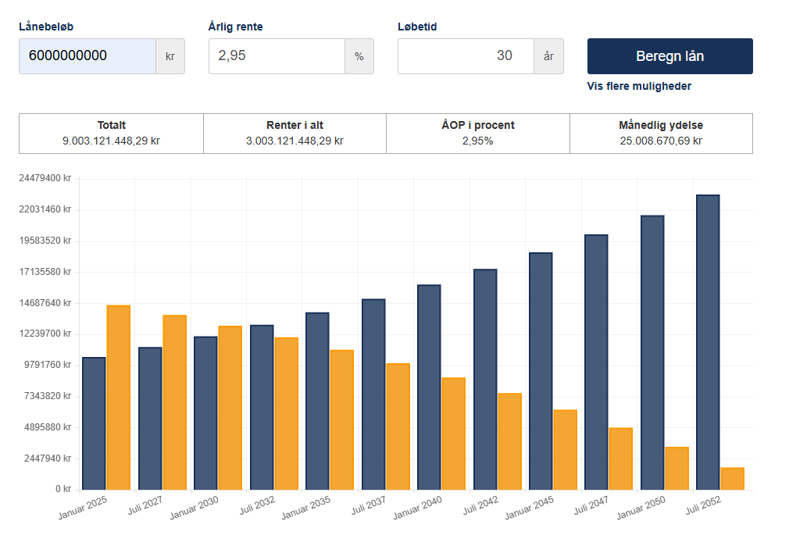Screen dimensions: 789x546
Task: Focus the Årlig rente input field
Action: [x=277, y=56]
